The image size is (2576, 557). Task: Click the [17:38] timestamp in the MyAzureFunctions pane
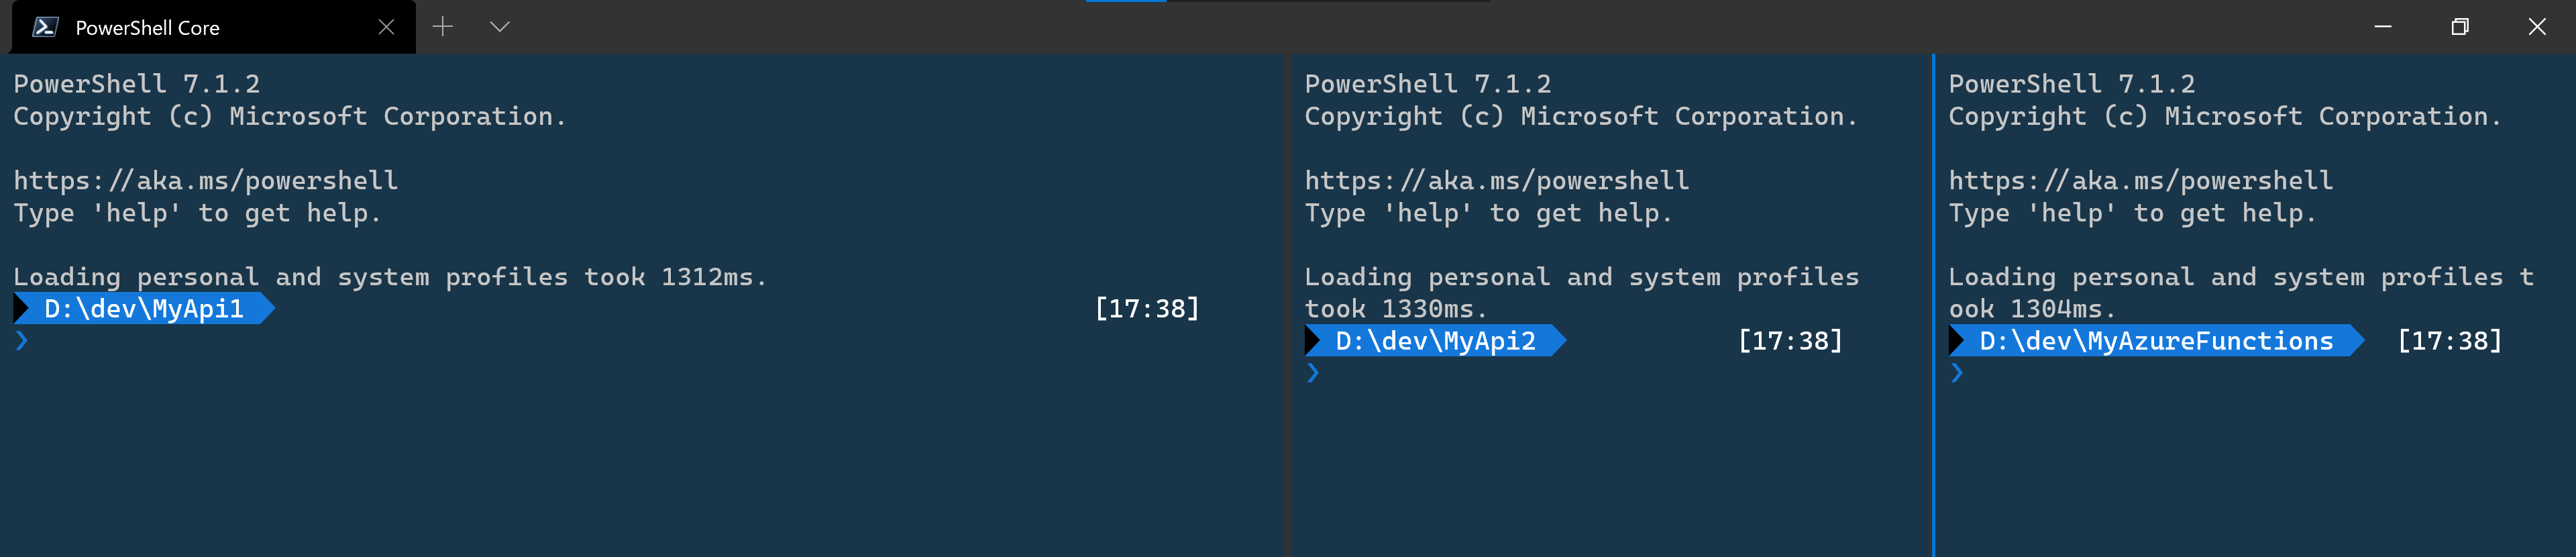[2451, 341]
